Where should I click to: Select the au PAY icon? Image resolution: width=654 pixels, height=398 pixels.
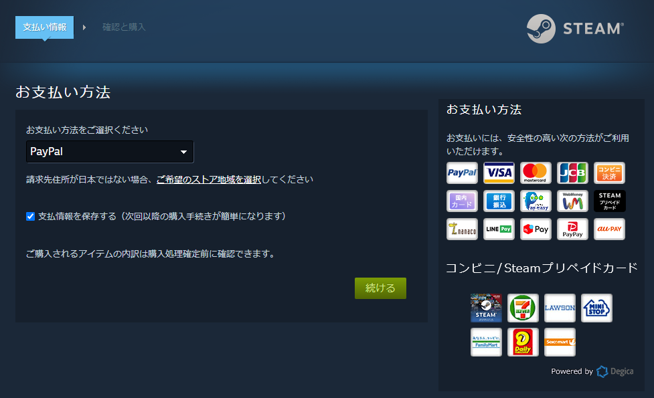click(609, 229)
